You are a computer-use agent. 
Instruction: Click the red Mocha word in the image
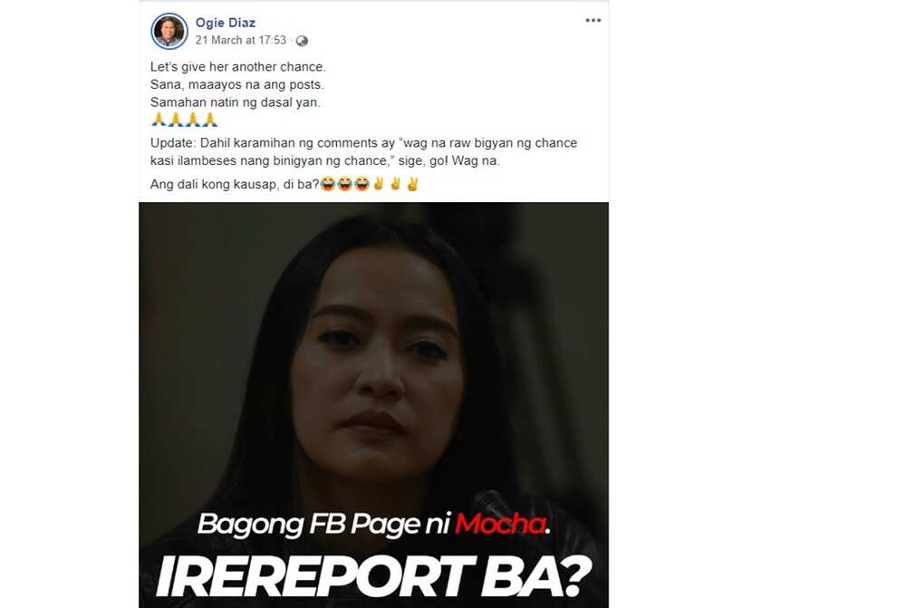click(x=500, y=525)
